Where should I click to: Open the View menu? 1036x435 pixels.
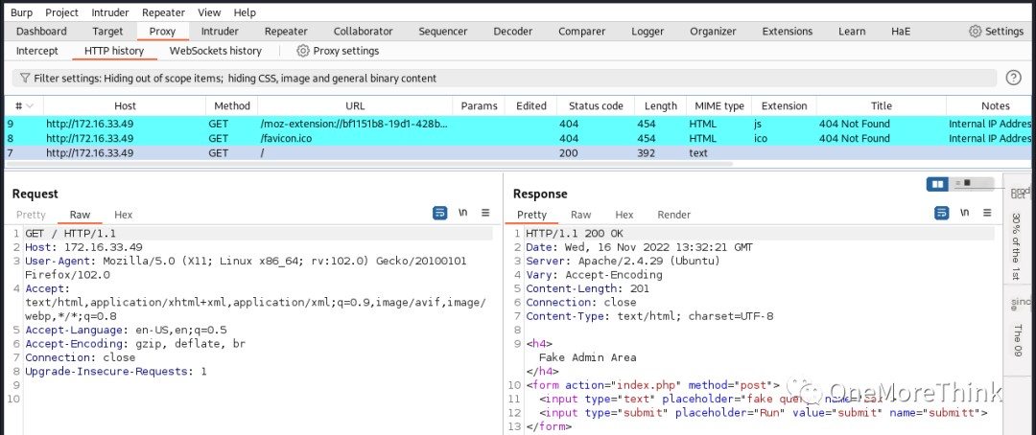pyautogui.click(x=209, y=12)
